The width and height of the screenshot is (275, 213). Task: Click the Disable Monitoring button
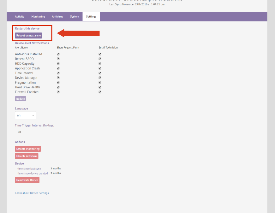(x=28, y=149)
